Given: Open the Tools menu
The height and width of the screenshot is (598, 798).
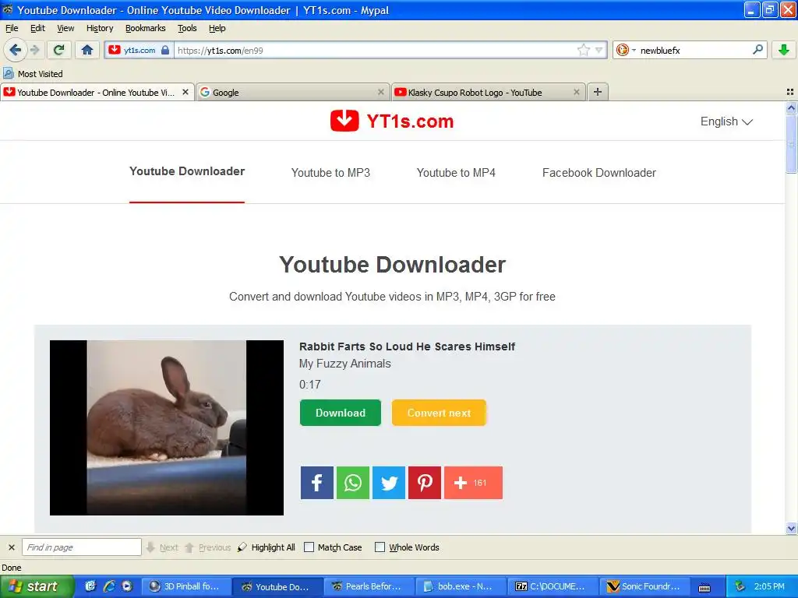Looking at the screenshot, I should (x=187, y=29).
